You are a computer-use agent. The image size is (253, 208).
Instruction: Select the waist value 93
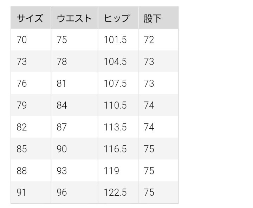pyautogui.click(x=61, y=171)
